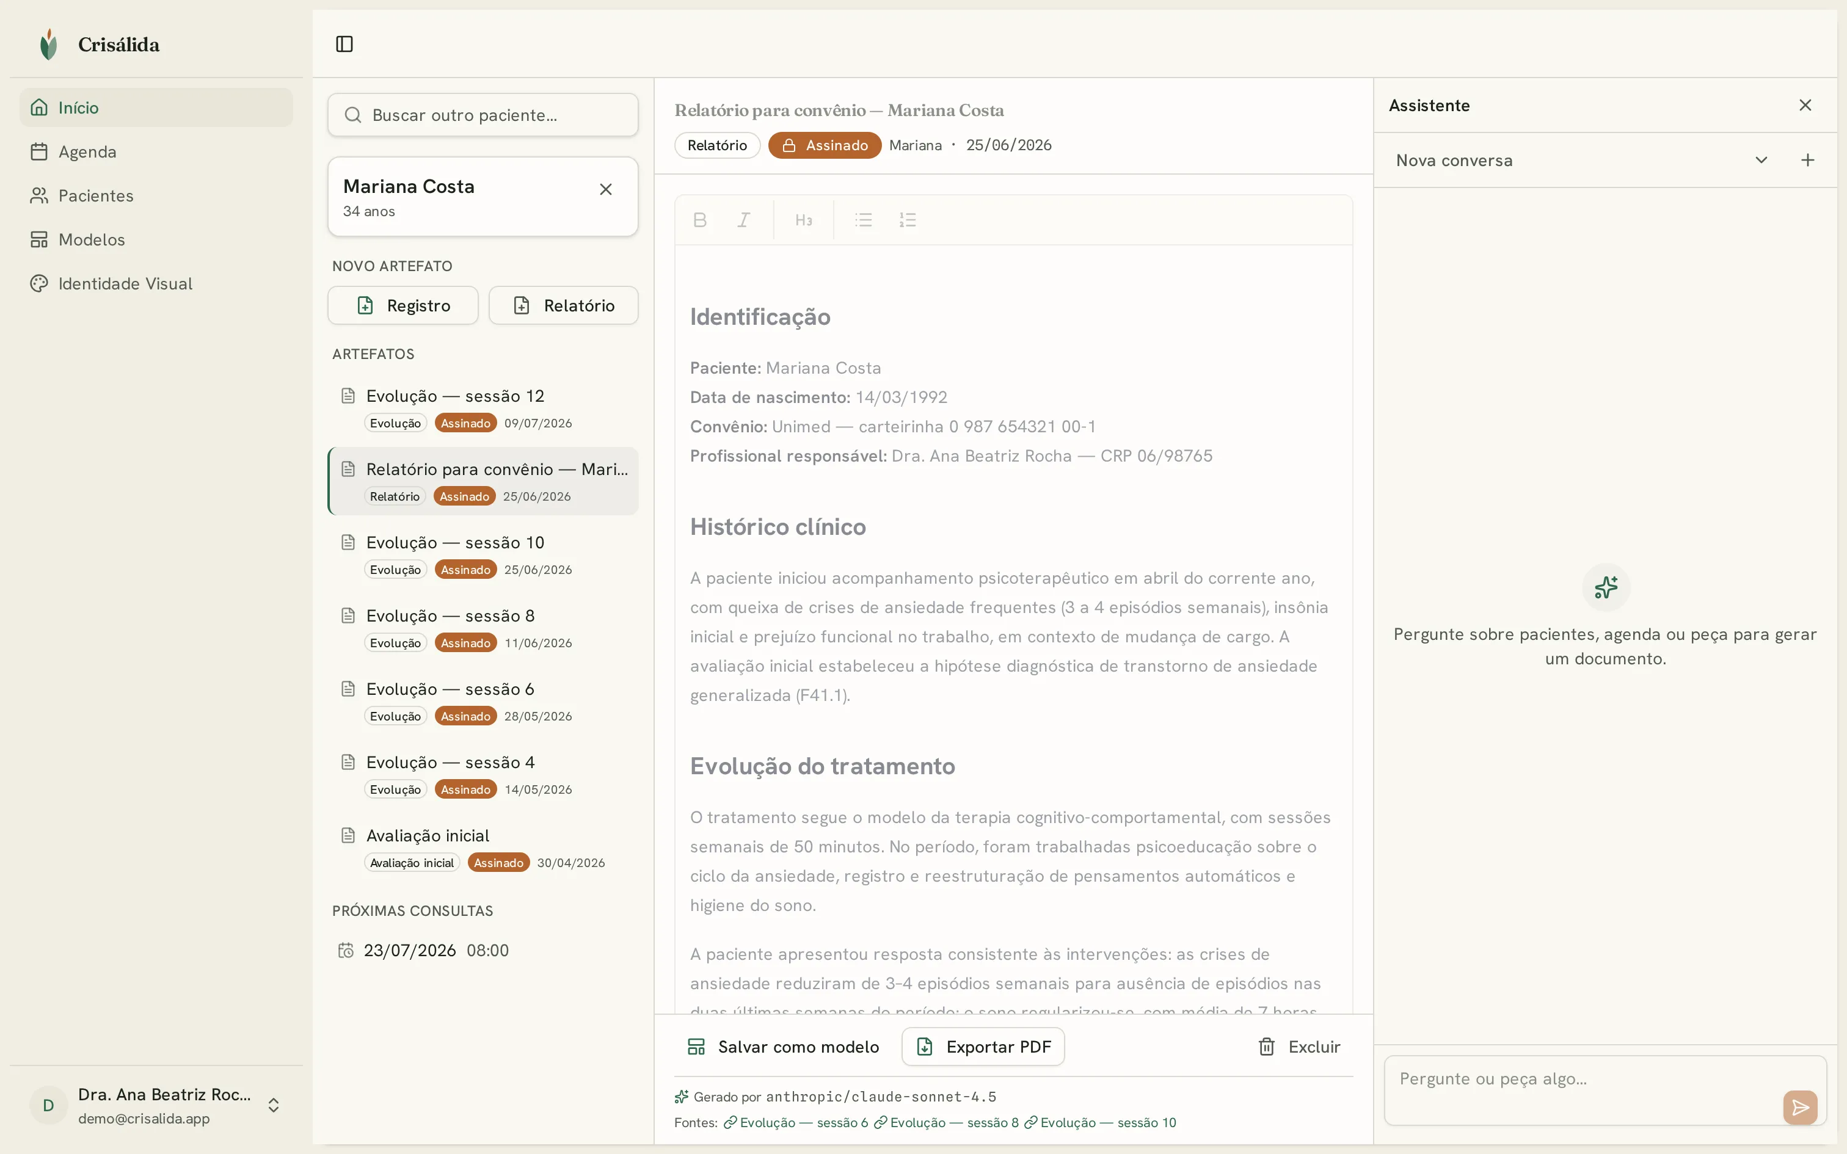1847x1154 pixels.
Task: Create a new Registro artifact
Action: [x=403, y=305]
